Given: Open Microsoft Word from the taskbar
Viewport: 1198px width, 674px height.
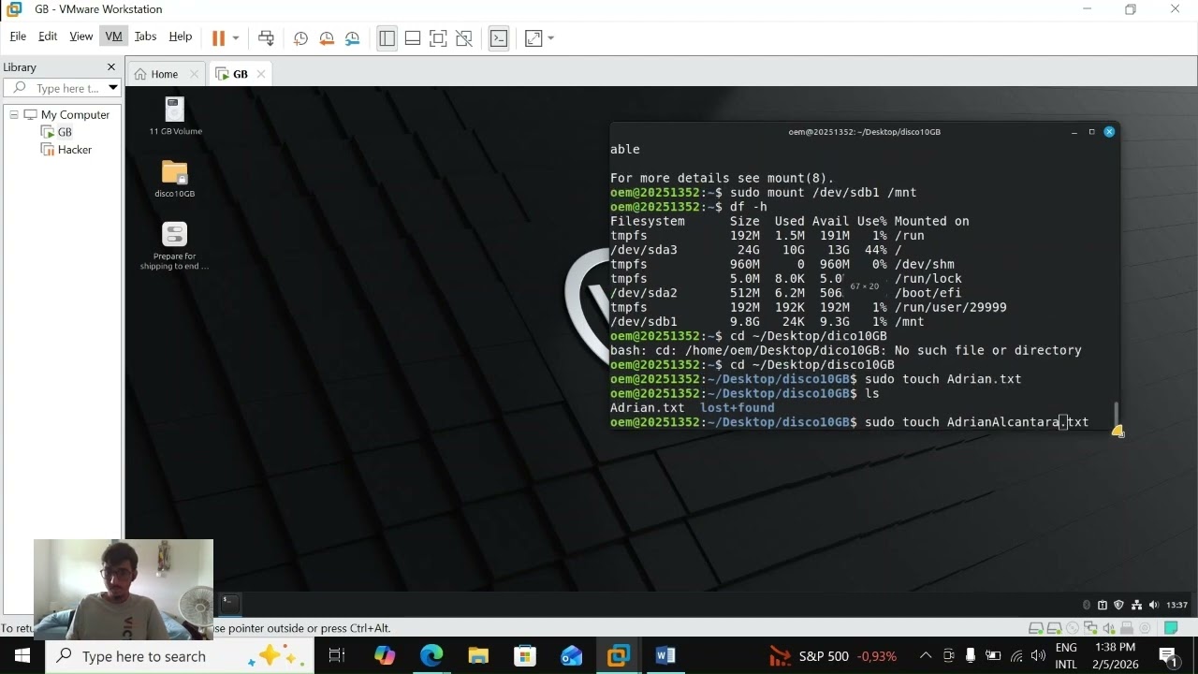Looking at the screenshot, I should 665,656.
